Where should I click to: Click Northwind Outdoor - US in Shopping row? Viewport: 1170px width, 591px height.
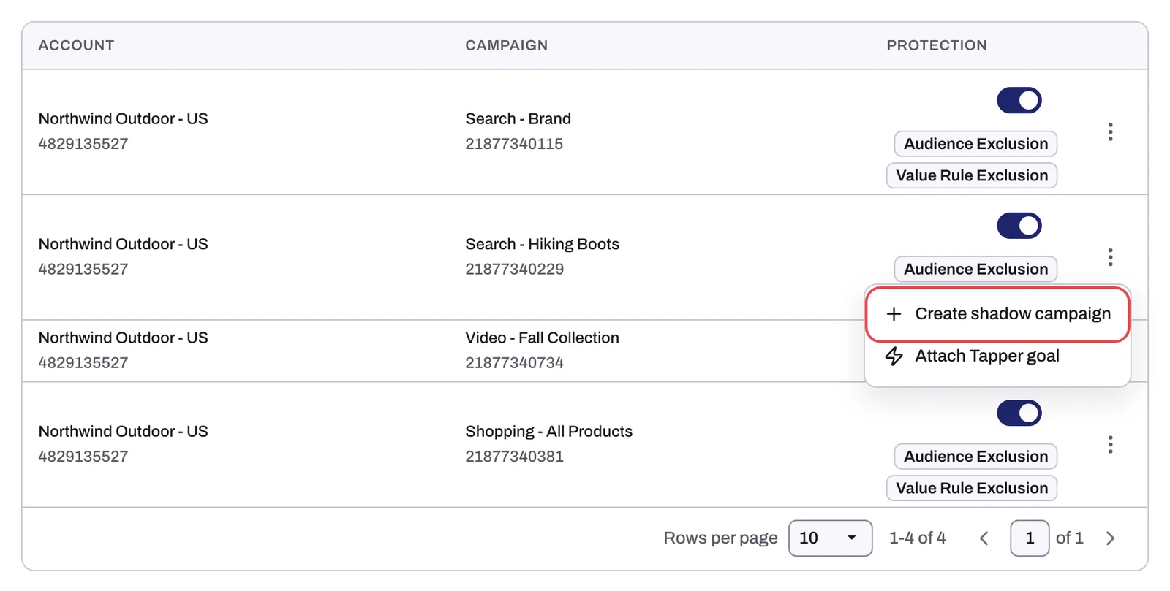123,431
